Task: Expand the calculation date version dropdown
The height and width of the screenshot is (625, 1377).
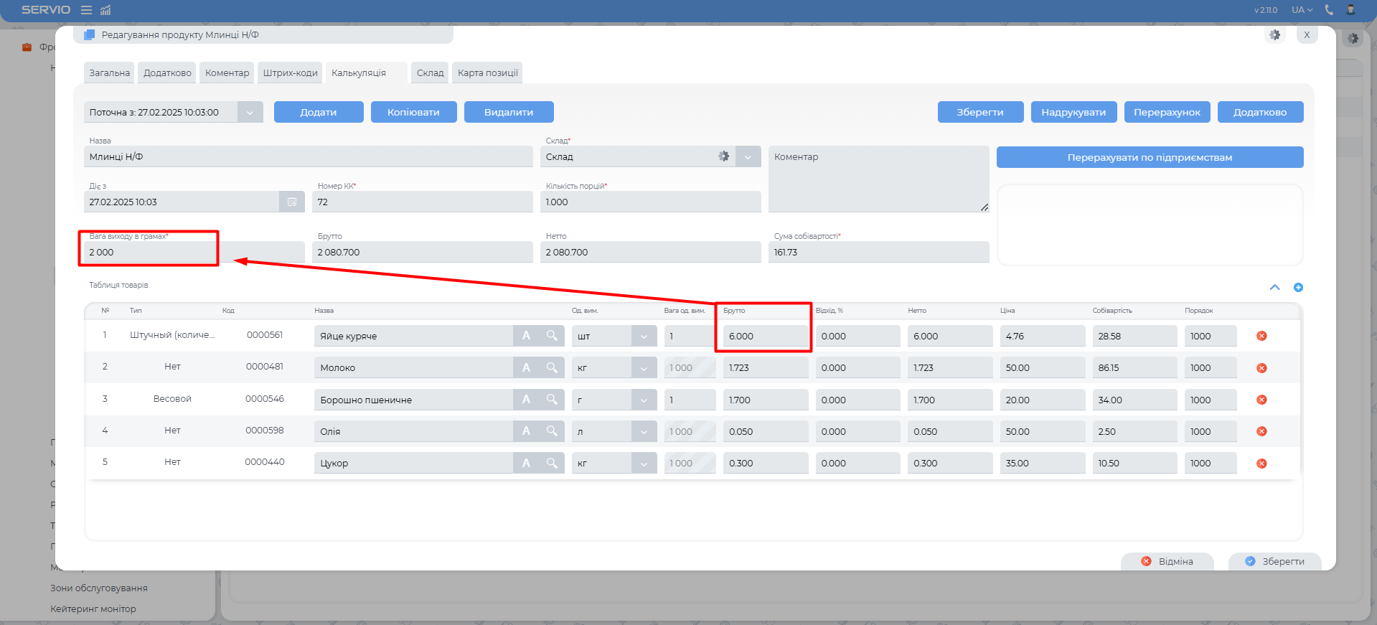Action: [250, 113]
